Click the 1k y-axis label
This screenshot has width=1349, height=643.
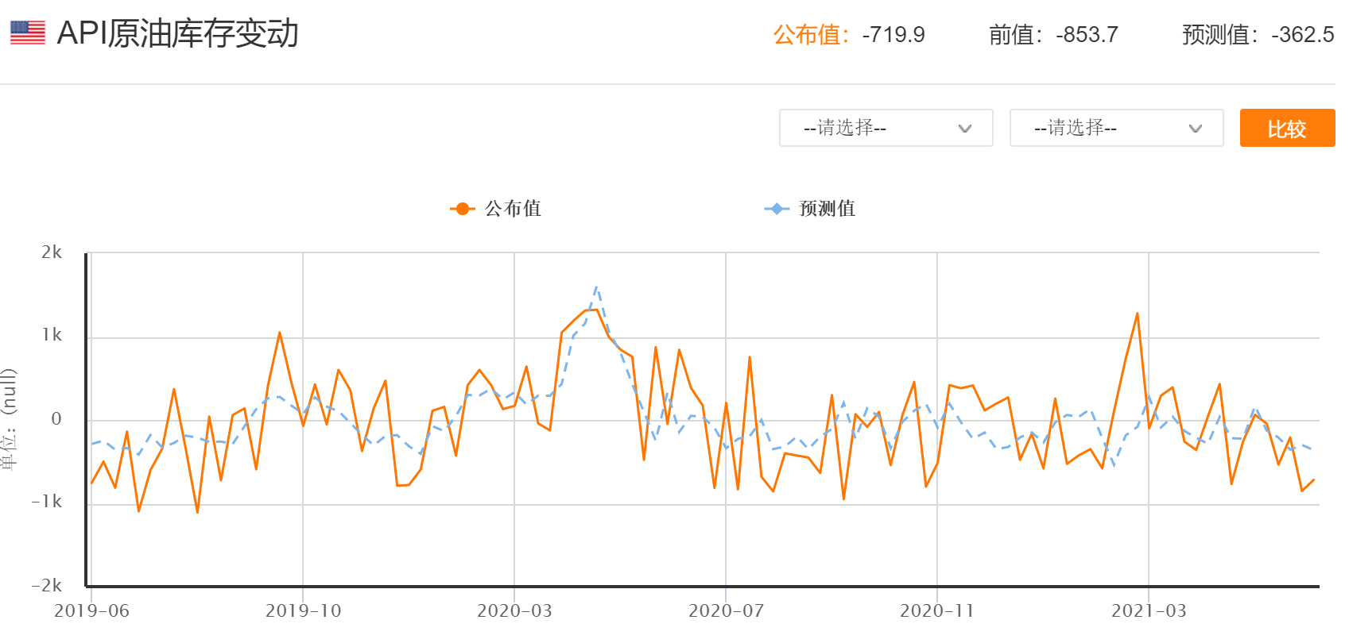(x=52, y=335)
